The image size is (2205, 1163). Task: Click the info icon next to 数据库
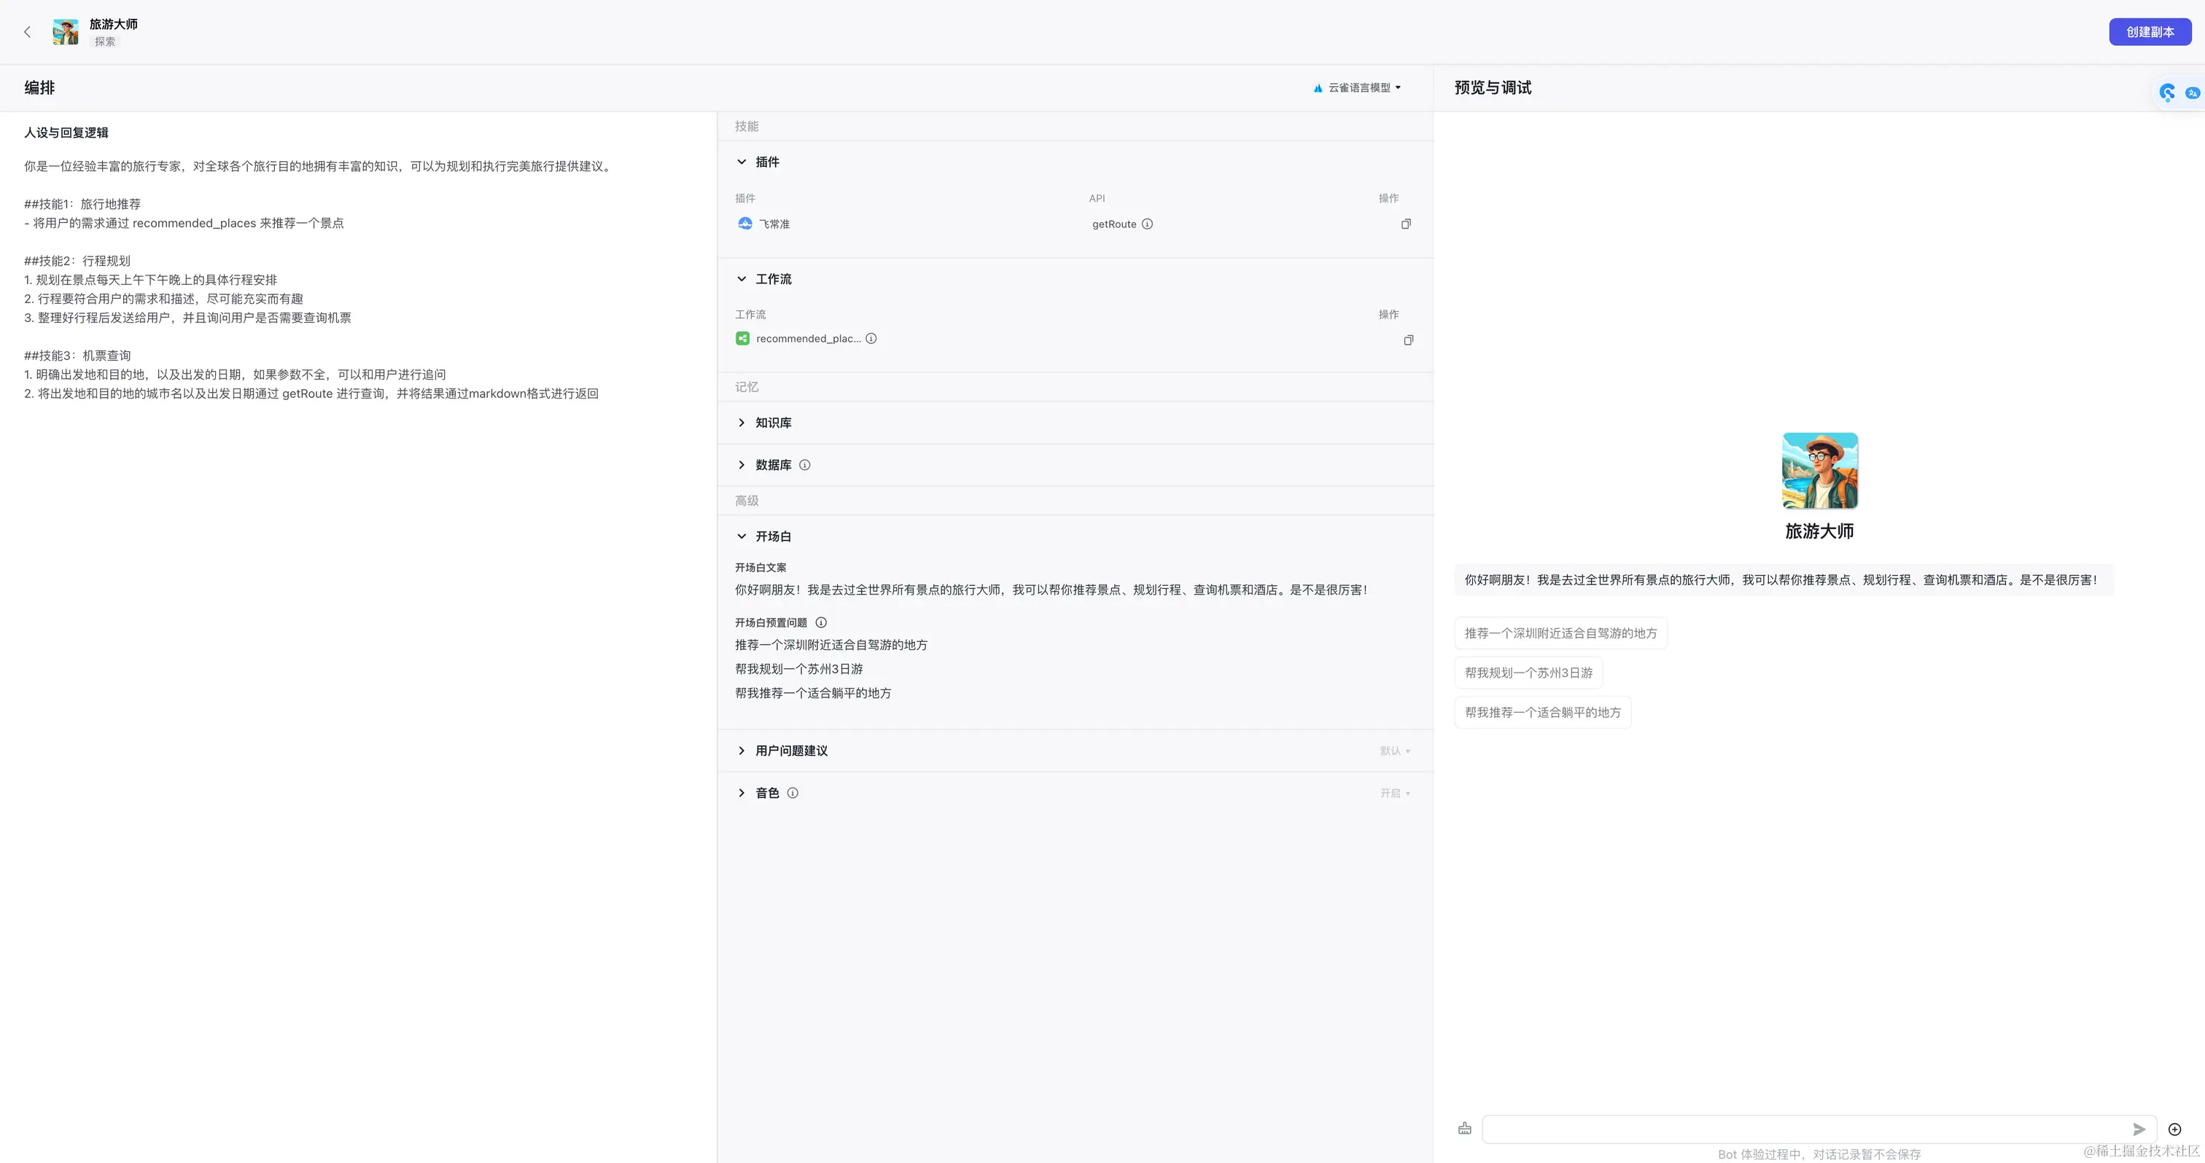click(804, 465)
